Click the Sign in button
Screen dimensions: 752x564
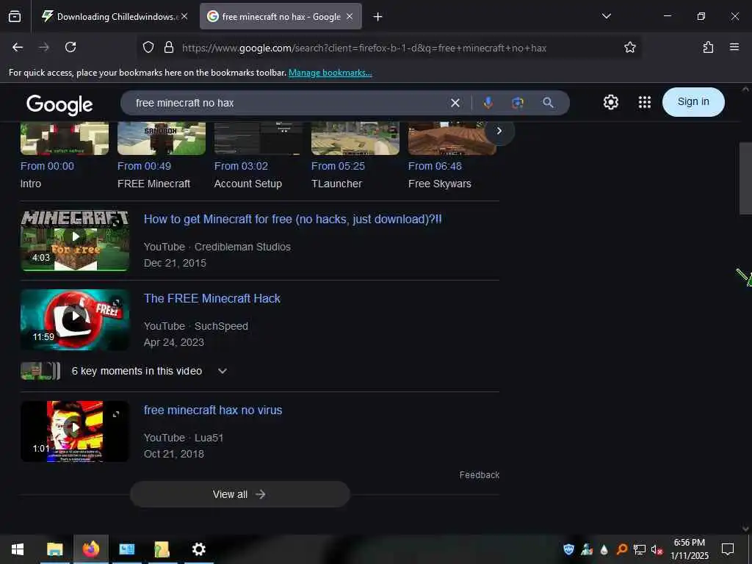(x=693, y=101)
